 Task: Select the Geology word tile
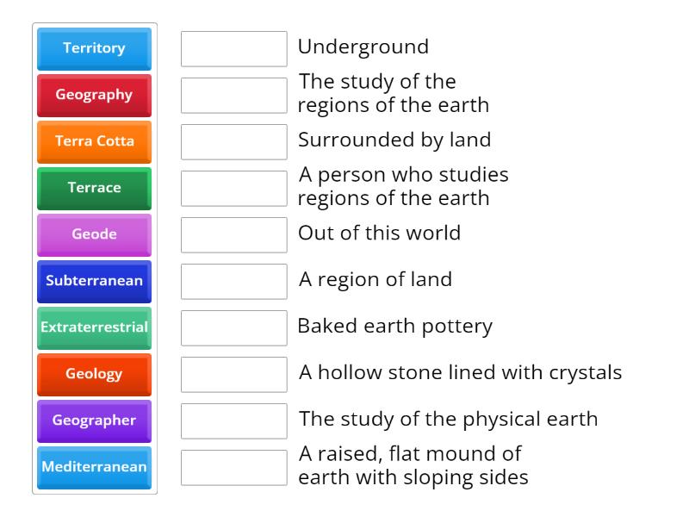point(93,374)
